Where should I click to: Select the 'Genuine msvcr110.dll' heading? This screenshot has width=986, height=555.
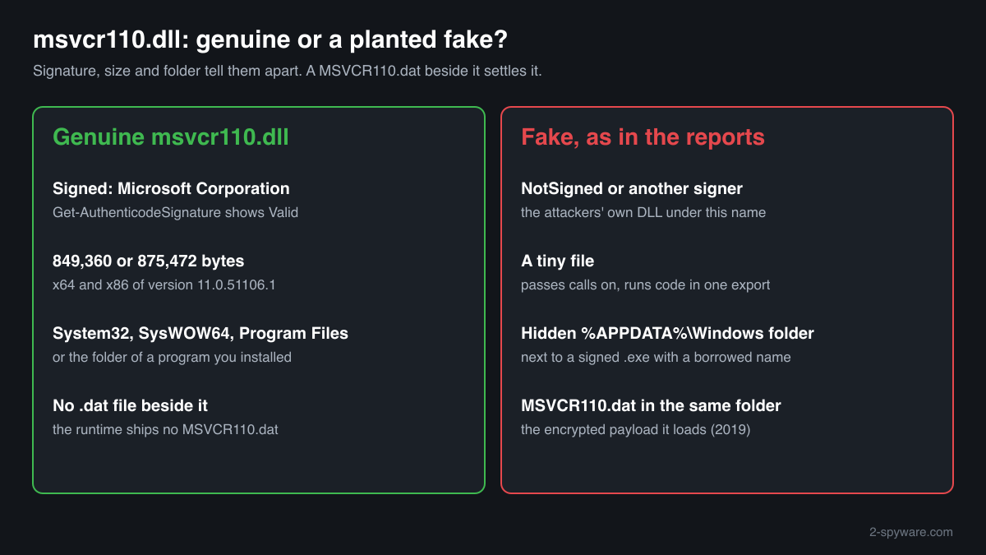(x=170, y=136)
